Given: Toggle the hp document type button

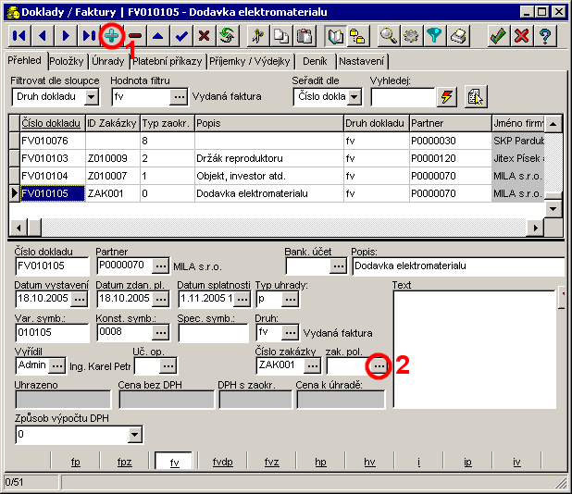Looking at the screenshot, I should pyautogui.click(x=320, y=463).
